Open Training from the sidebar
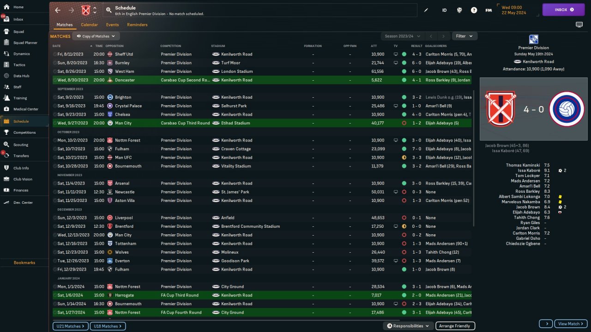Screen dimensions: 591x332 (x=24, y=98)
